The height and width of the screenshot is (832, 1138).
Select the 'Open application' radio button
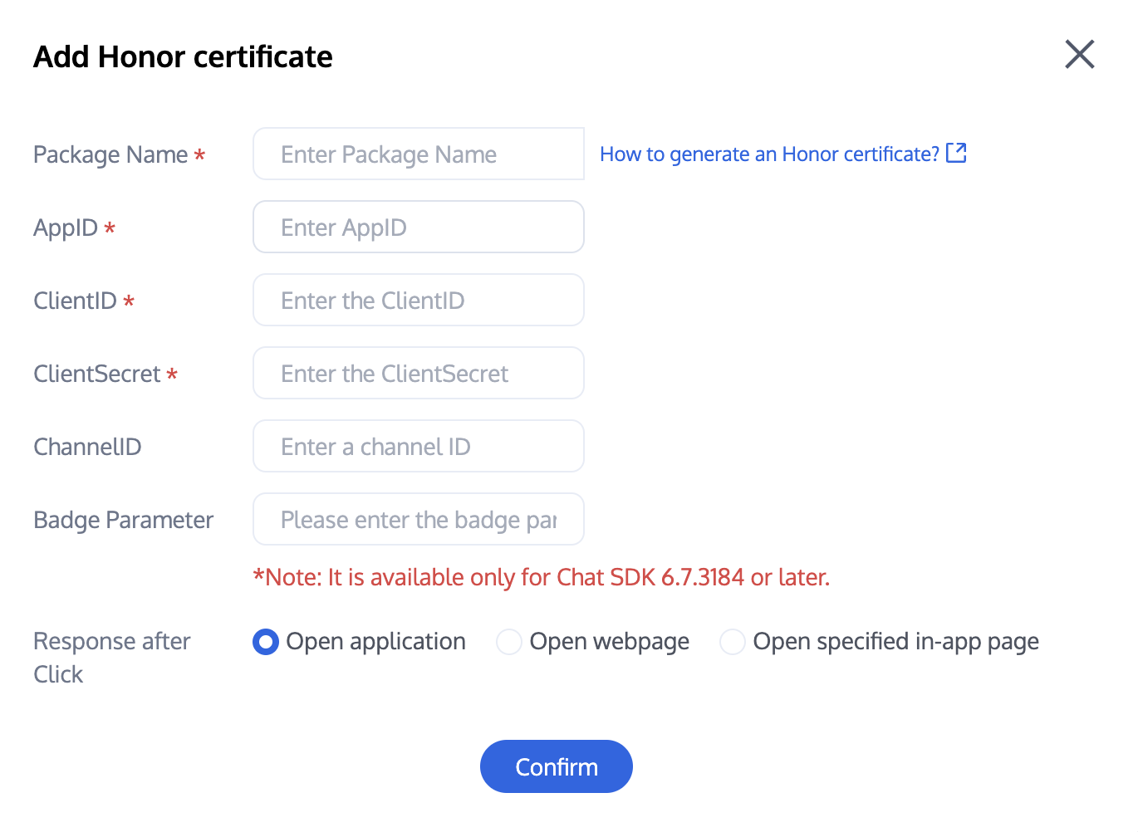point(266,642)
